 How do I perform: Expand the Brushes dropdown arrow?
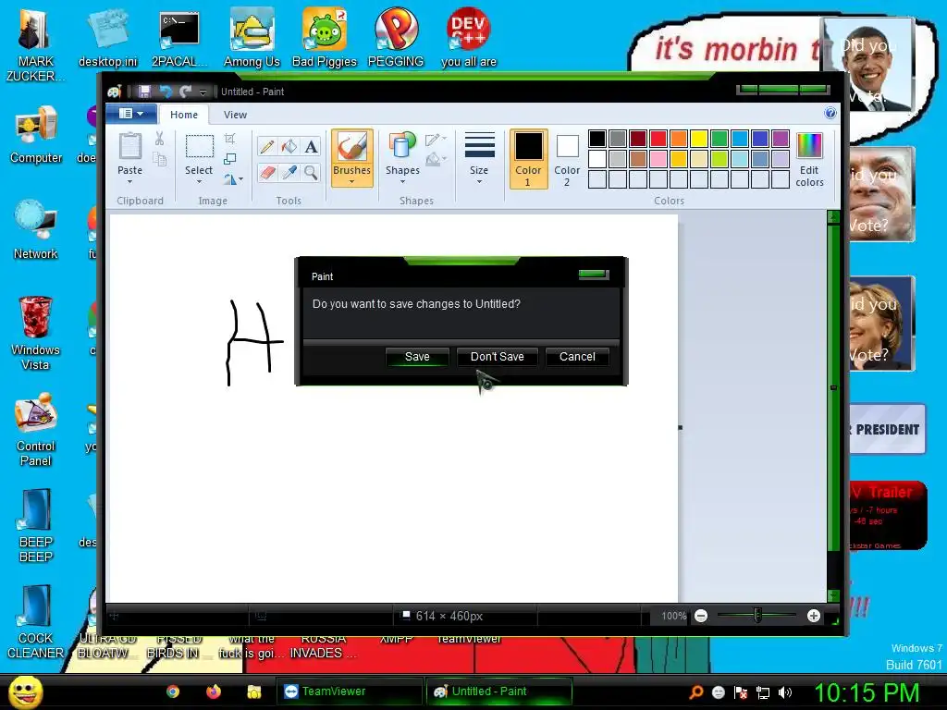(x=351, y=182)
